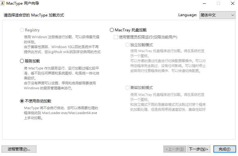
Task: Click text mentioning github wiki
Action: [62, 52]
